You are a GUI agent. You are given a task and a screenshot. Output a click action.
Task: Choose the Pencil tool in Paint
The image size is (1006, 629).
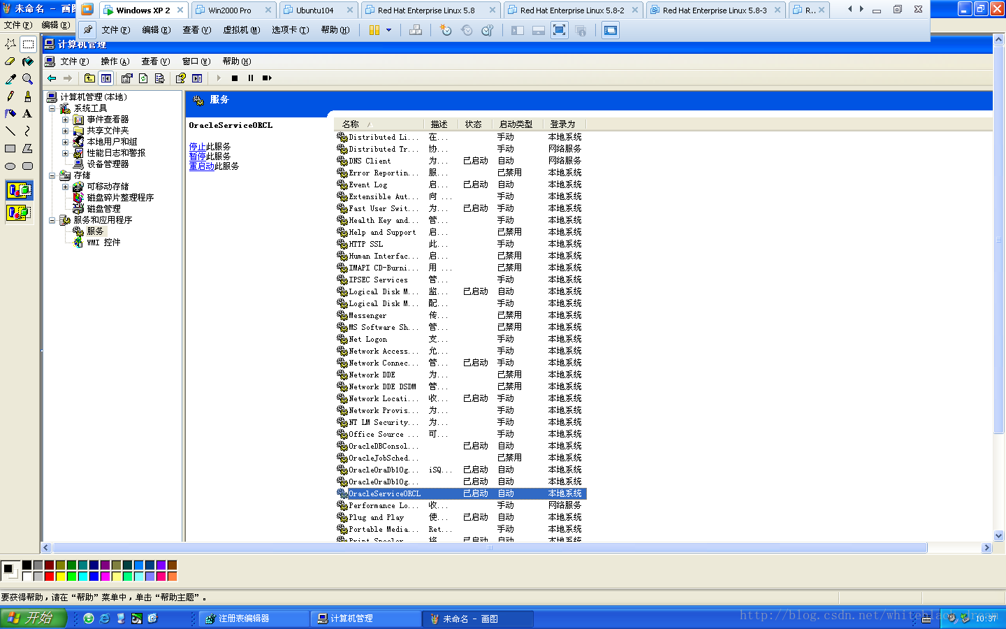point(10,96)
